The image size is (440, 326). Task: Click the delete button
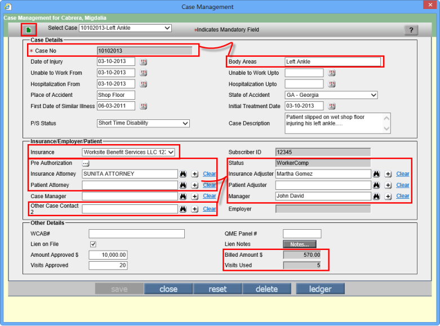tap(266, 289)
